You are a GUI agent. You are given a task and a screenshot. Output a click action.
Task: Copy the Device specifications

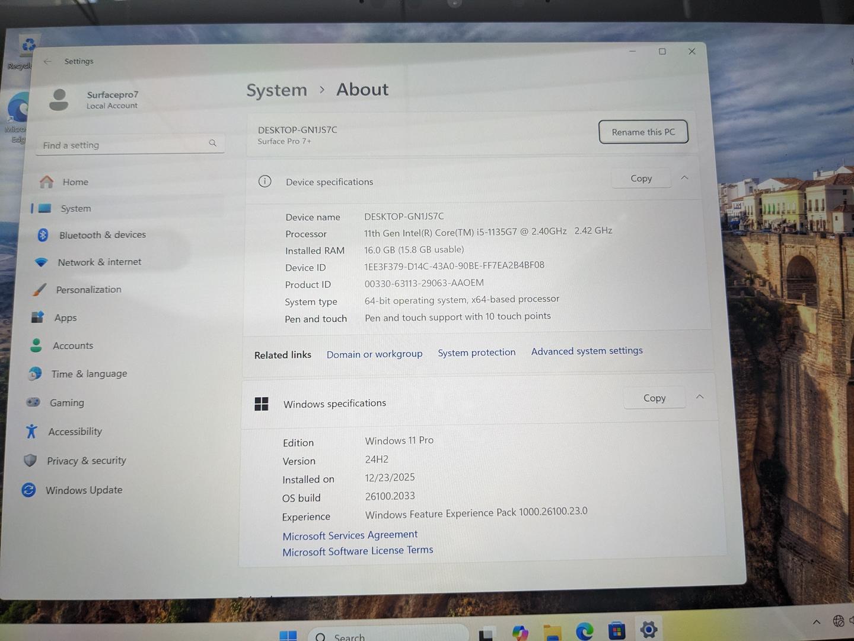point(640,179)
